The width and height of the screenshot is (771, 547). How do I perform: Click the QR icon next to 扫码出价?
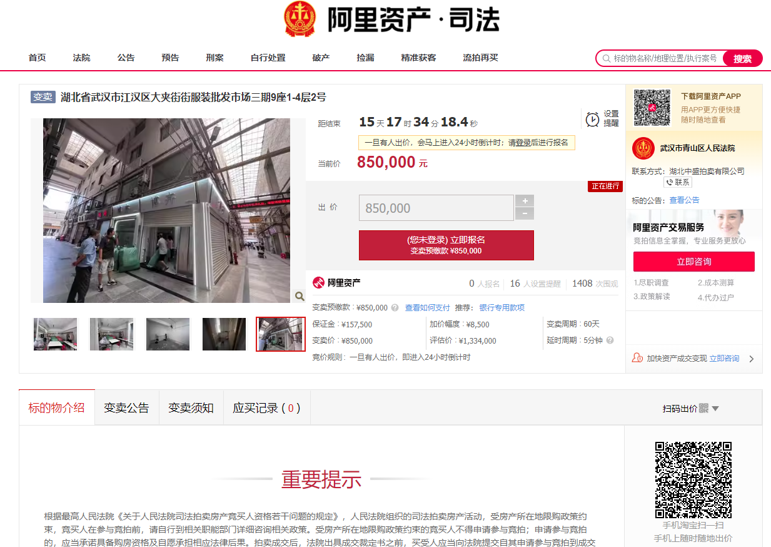(703, 408)
